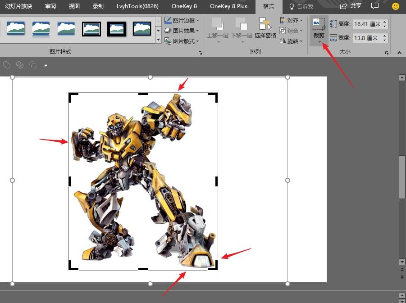The width and height of the screenshot is (406, 303).
Task: Click the 上移一层 bring forward icon
Action: [x=217, y=23]
